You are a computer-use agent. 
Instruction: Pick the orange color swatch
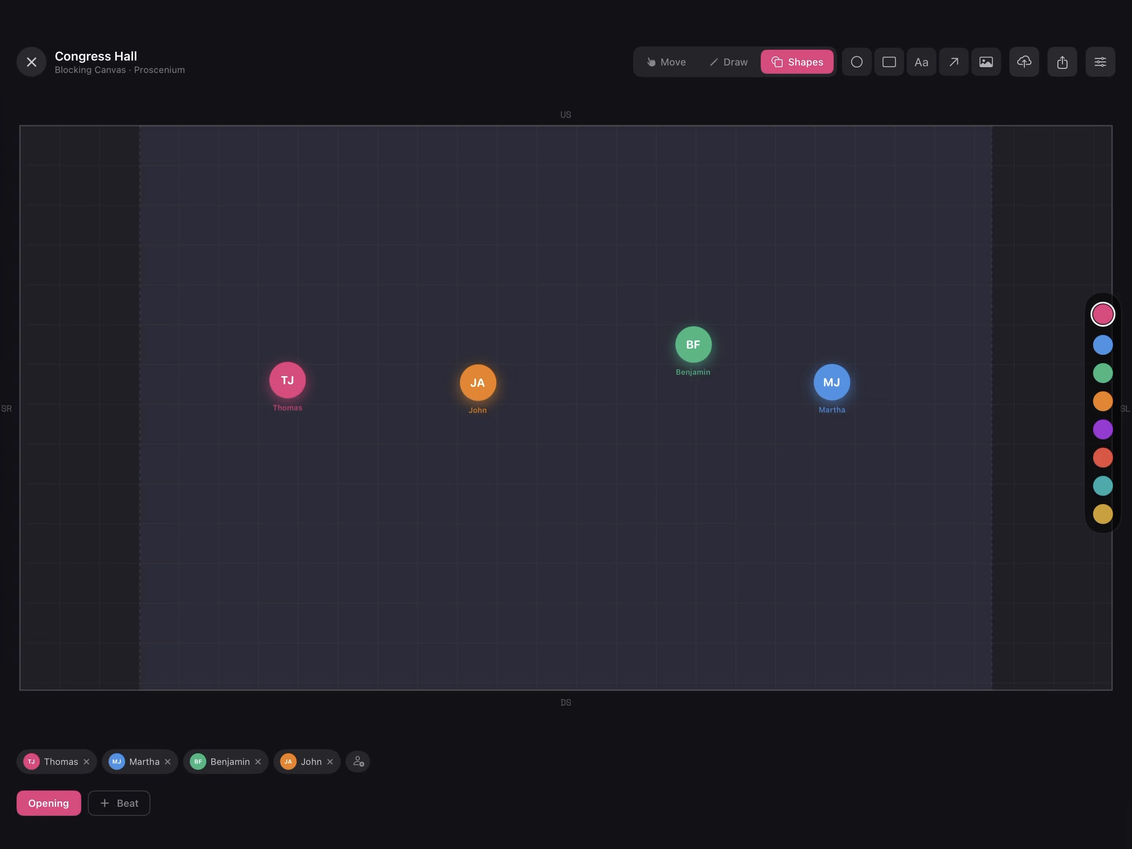1103,401
